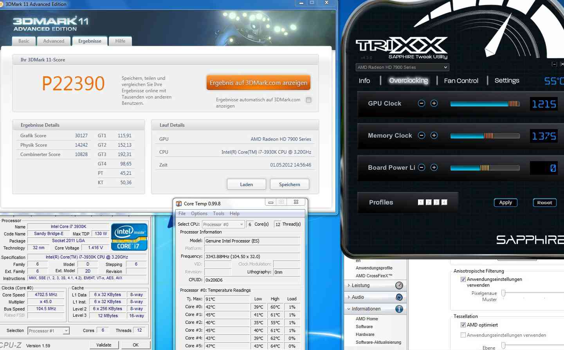Select Trixx profile 4
The height and width of the screenshot is (350, 564).
(x=444, y=202)
